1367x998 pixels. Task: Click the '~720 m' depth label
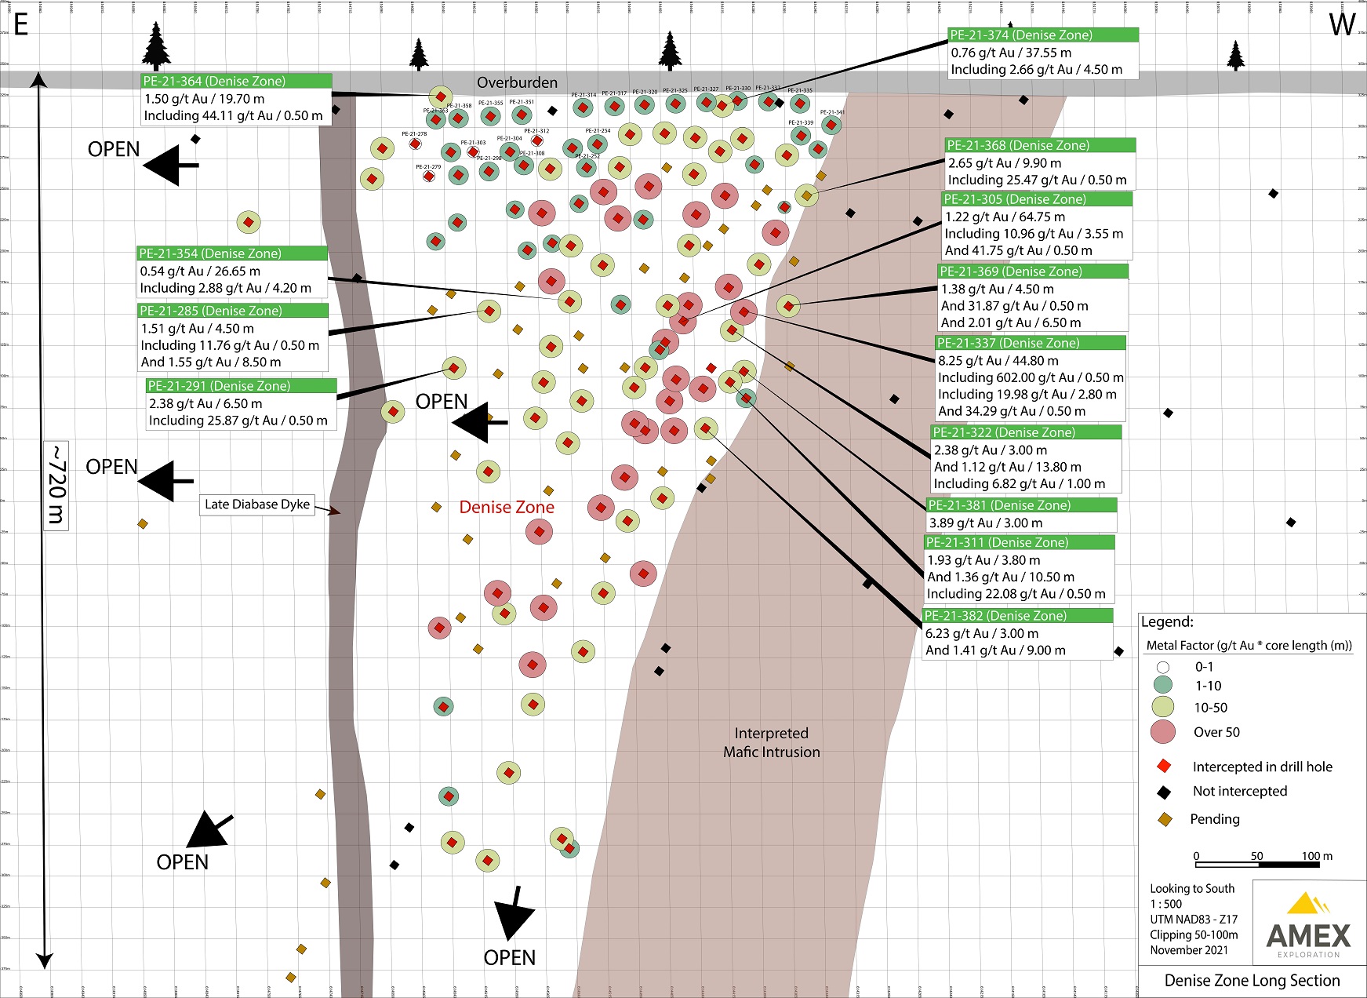pyautogui.click(x=56, y=485)
